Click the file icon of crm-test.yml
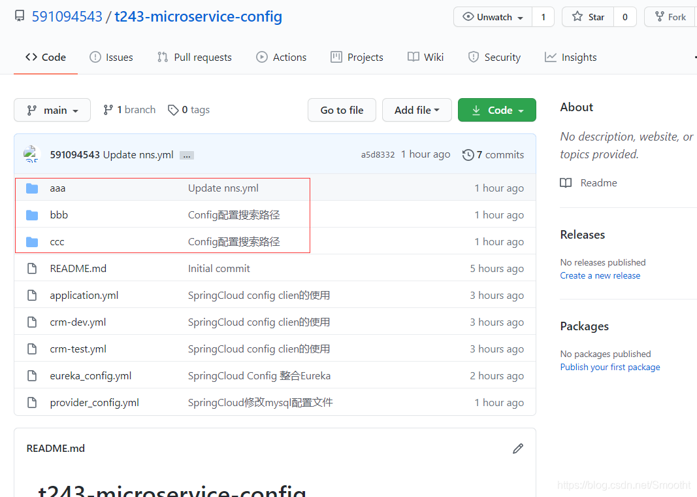Viewport: 697px width, 497px height. pyautogui.click(x=32, y=349)
